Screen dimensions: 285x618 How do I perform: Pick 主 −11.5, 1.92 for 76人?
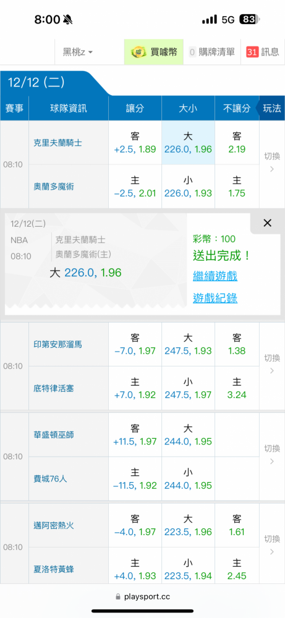coord(135,479)
